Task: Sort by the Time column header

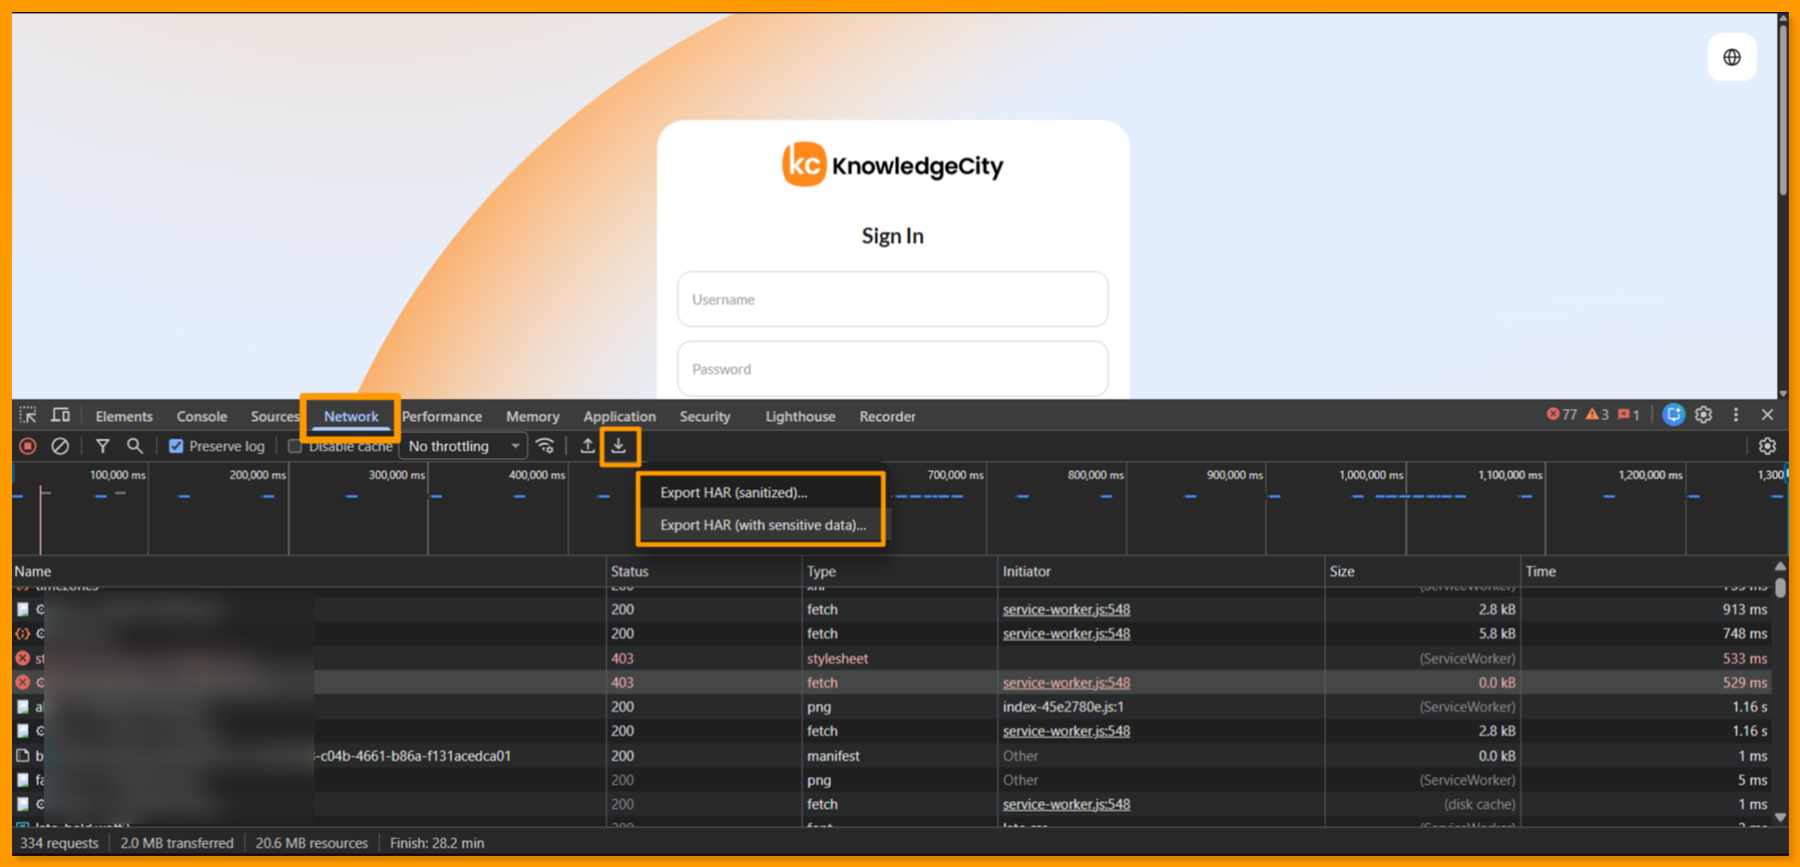Action: (x=1646, y=571)
